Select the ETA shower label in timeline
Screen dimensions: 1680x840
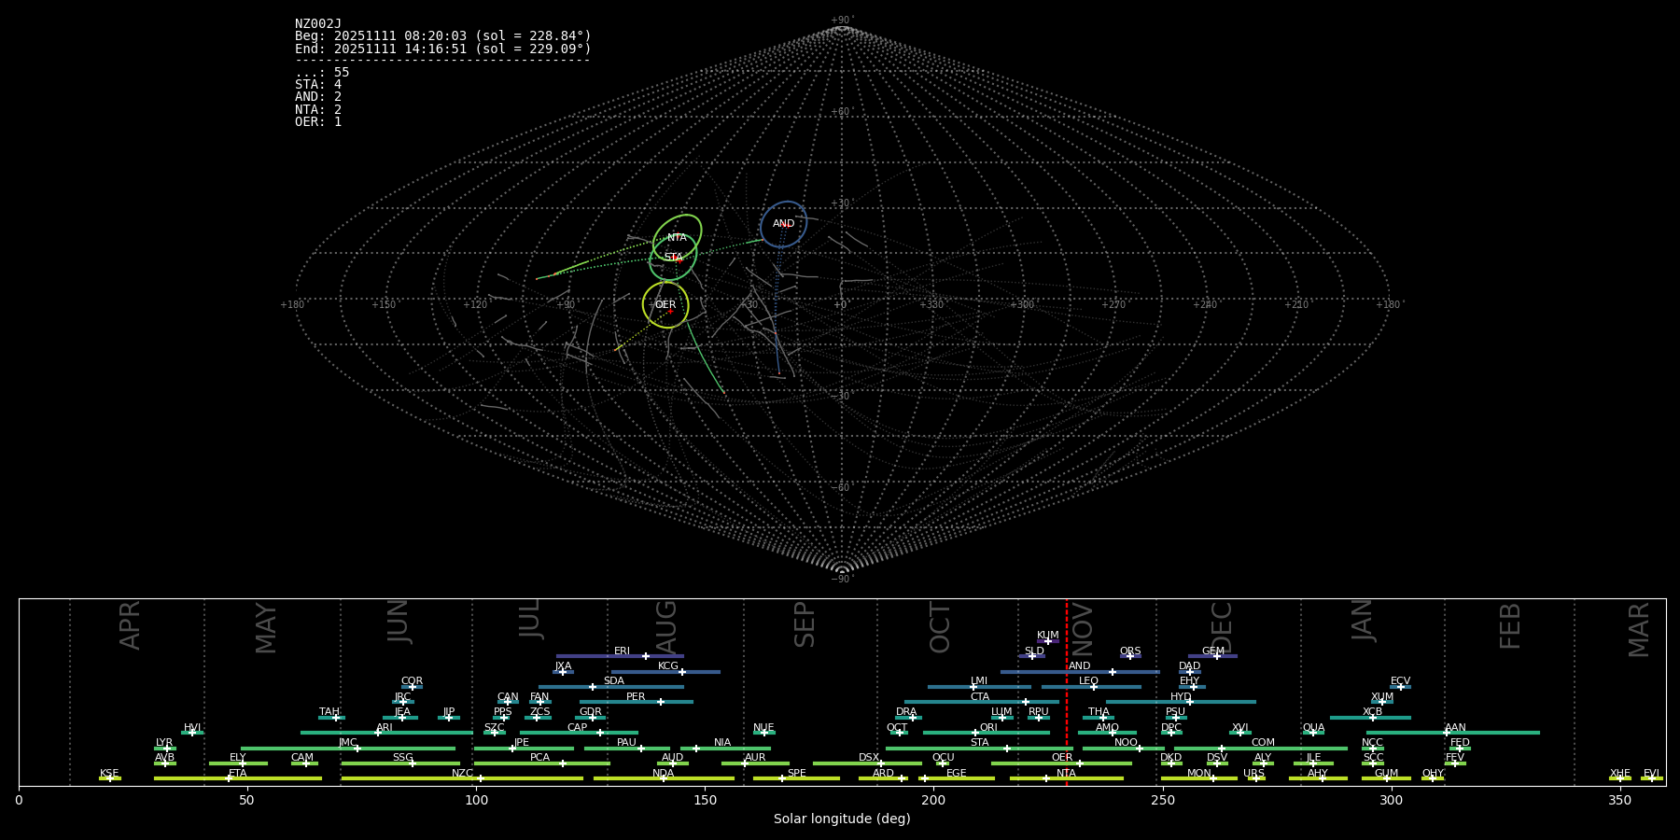click(x=238, y=773)
